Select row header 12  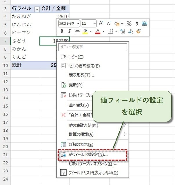click(6, 82)
